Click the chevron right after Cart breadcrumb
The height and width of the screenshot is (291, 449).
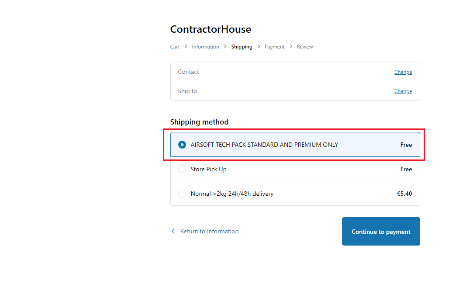[186, 46]
